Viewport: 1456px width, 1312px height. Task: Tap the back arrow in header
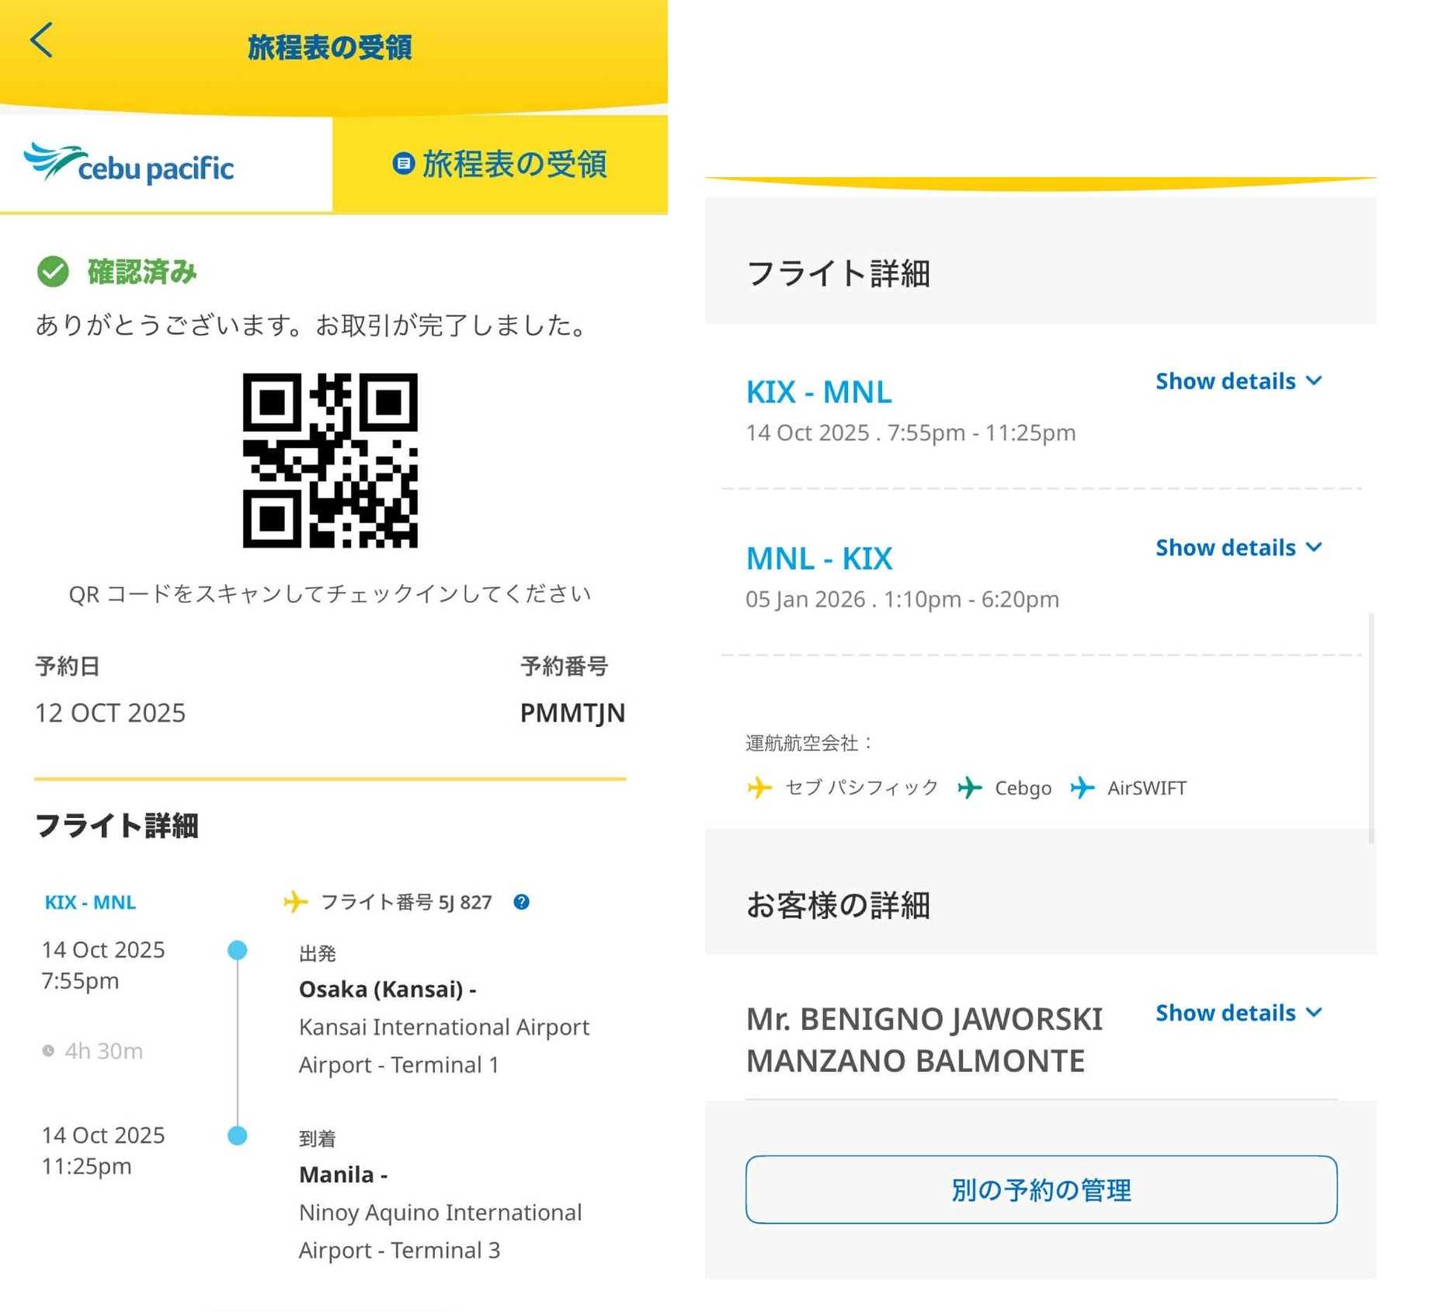point(42,40)
